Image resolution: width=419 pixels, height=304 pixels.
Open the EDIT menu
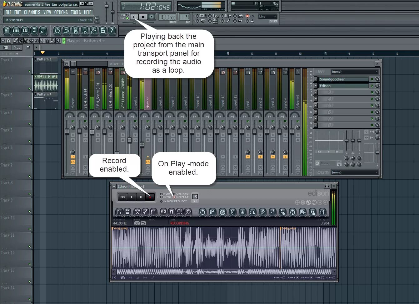(x=17, y=12)
